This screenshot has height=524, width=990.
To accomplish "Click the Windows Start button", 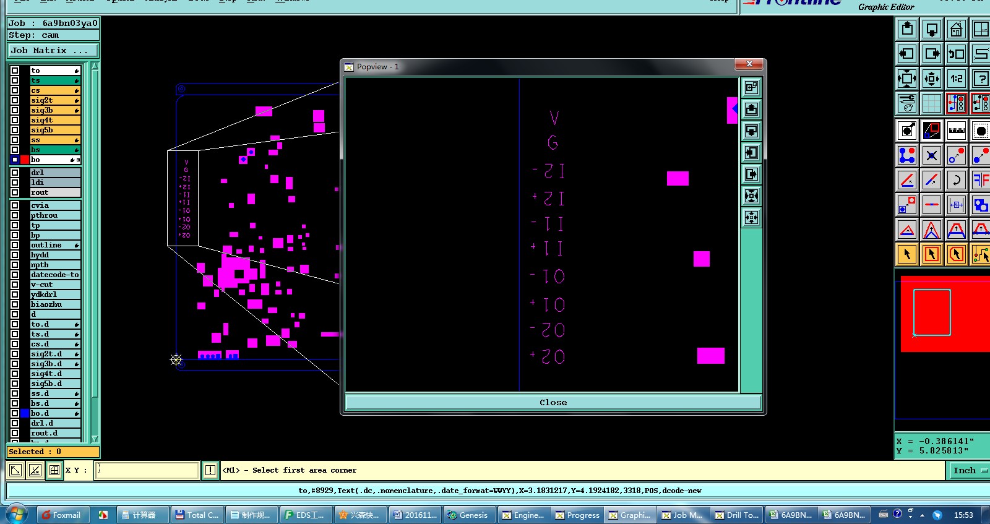I will (x=15, y=515).
